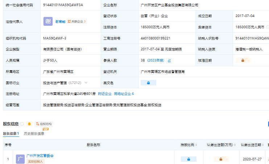Click organization code MA59Q4WF-3
This screenshot has height=164, width=269.
(54, 38)
